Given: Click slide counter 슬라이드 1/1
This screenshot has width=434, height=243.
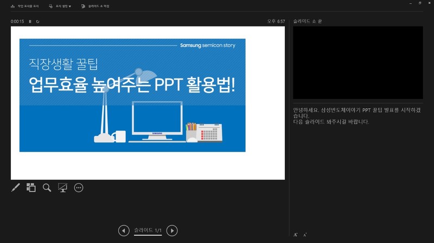Looking at the screenshot, I should [148, 231].
